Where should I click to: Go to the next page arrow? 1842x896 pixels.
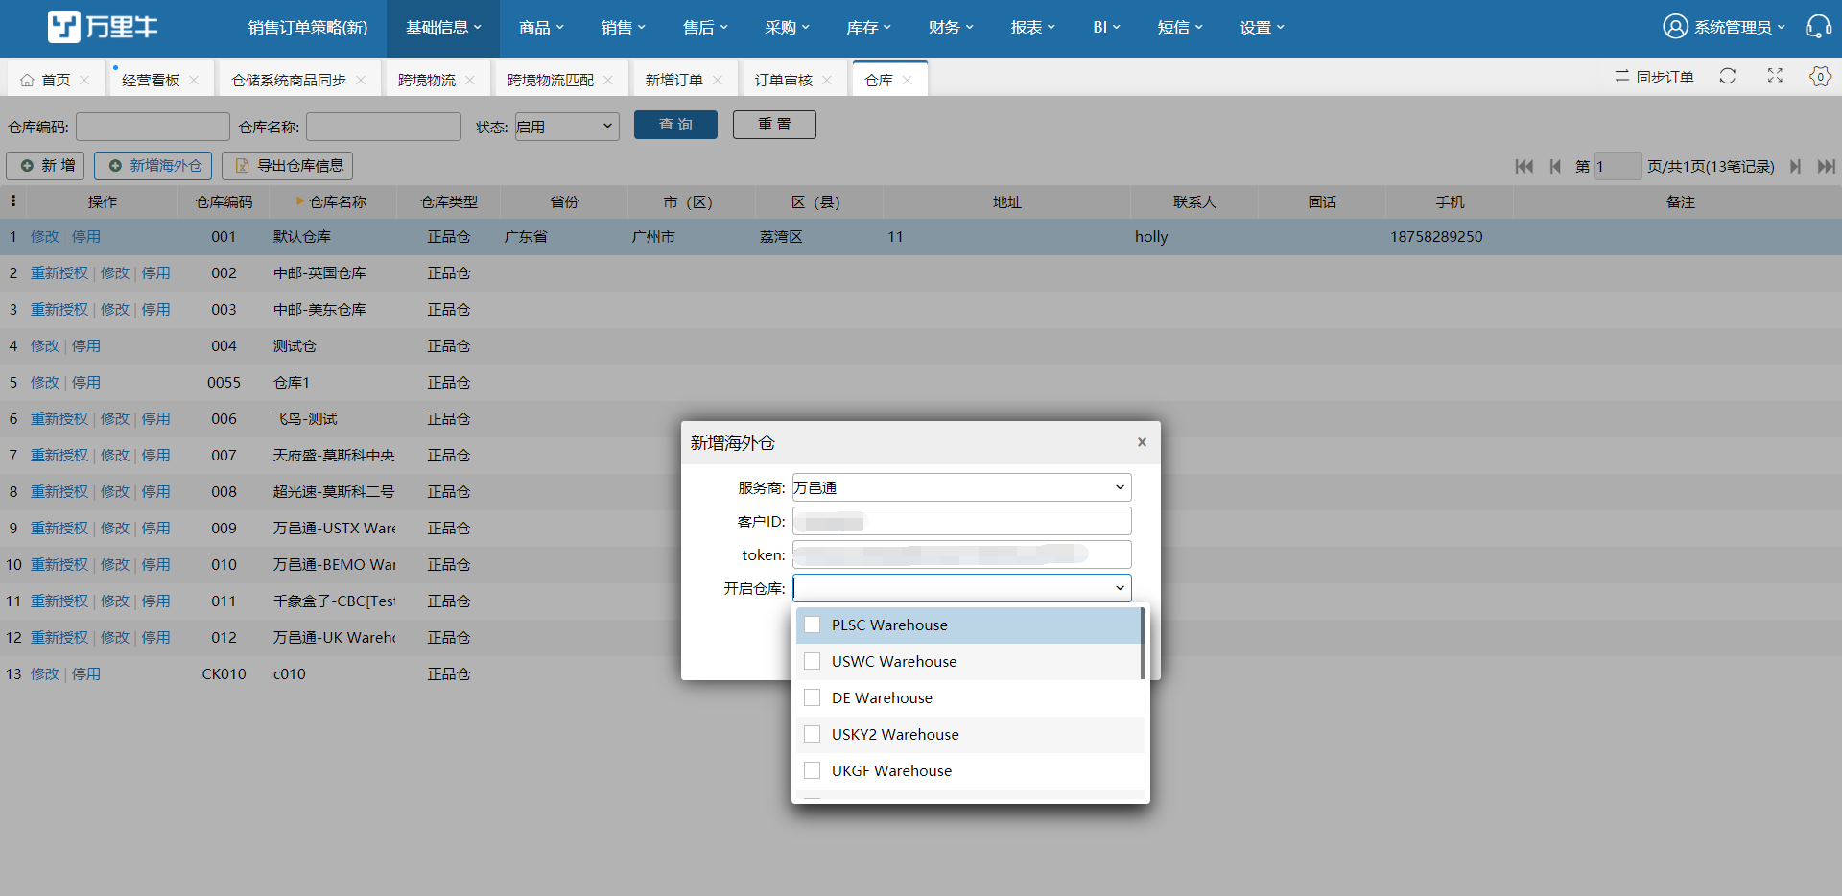(x=1795, y=166)
